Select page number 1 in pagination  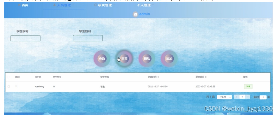[242, 97]
